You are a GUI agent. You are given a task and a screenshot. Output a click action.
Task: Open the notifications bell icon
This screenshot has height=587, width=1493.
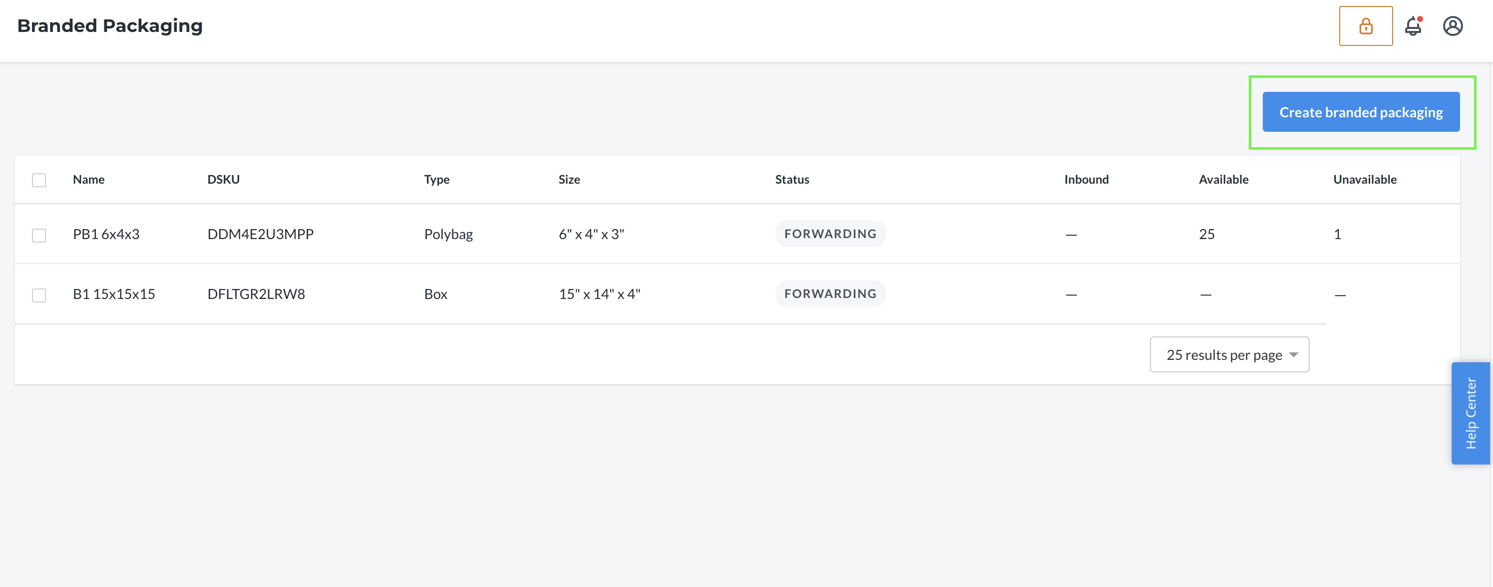pyautogui.click(x=1413, y=26)
